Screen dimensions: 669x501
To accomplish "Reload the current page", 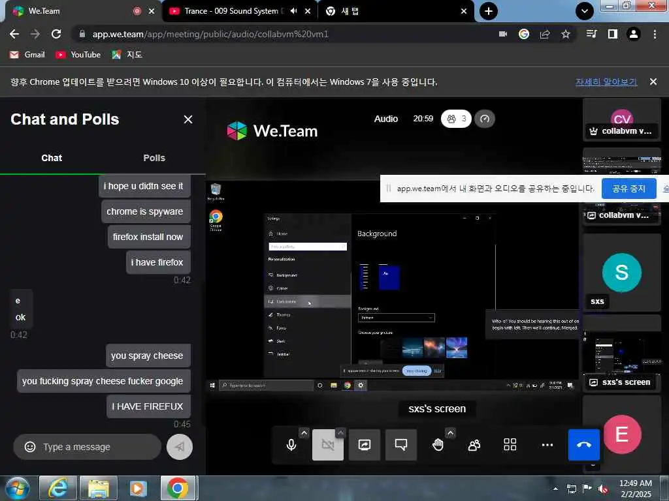I will point(56,34).
